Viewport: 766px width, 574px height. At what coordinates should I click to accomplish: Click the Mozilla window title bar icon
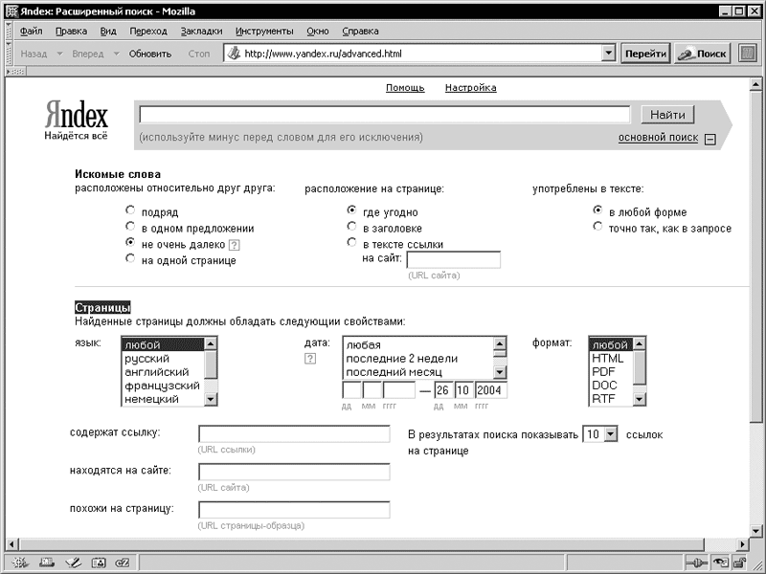[11, 11]
